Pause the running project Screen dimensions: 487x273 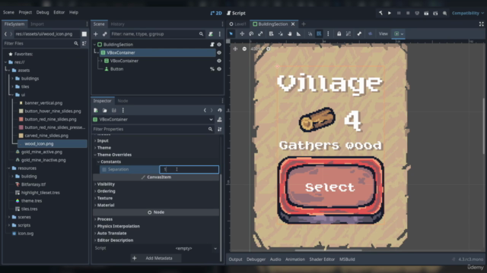[399, 13]
